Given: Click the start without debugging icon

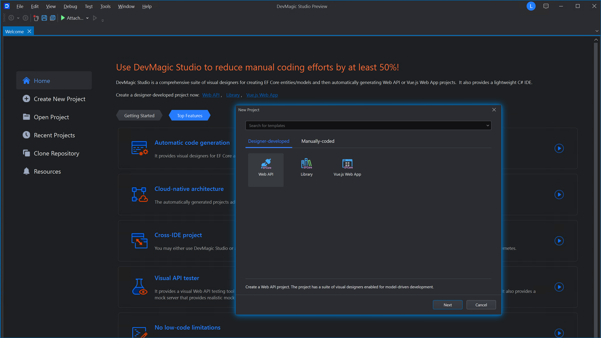Looking at the screenshot, I should coord(95,18).
